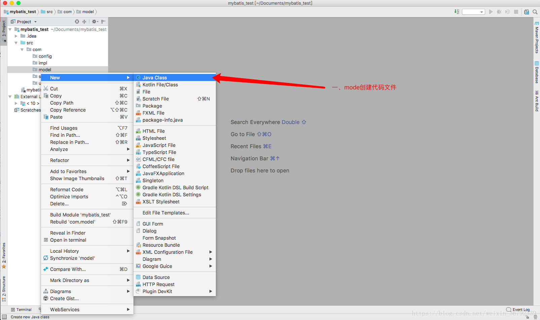Click the Google Guice icon
Viewport: 540px width, 320px height.
tap(138, 266)
